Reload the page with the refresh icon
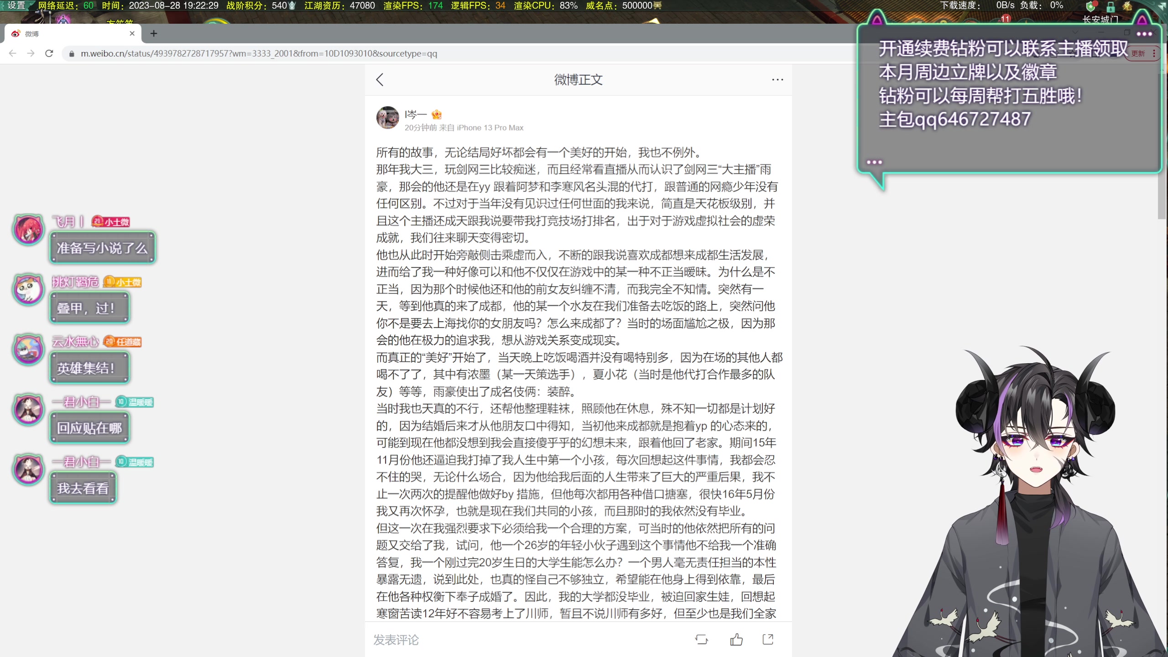 tap(49, 53)
